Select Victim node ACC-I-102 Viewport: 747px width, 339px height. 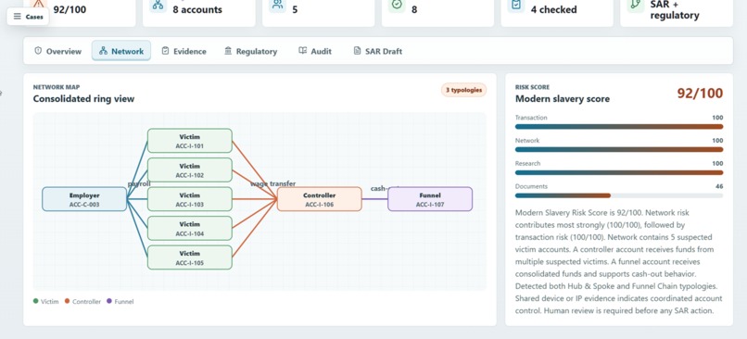pos(190,170)
